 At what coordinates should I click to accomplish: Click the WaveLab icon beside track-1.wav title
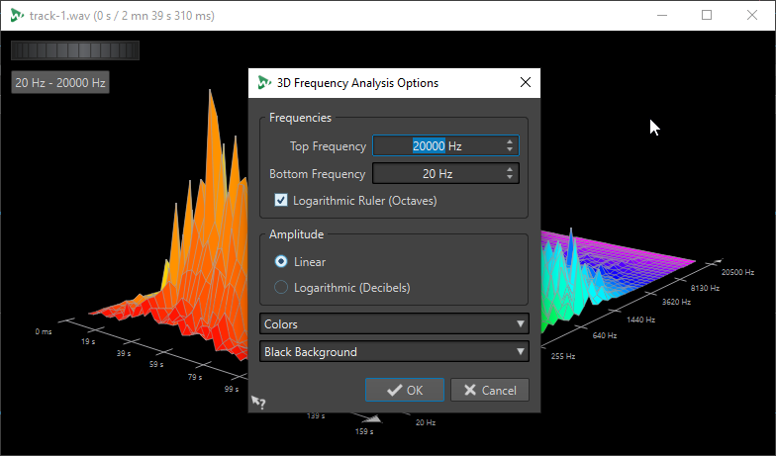coord(17,16)
